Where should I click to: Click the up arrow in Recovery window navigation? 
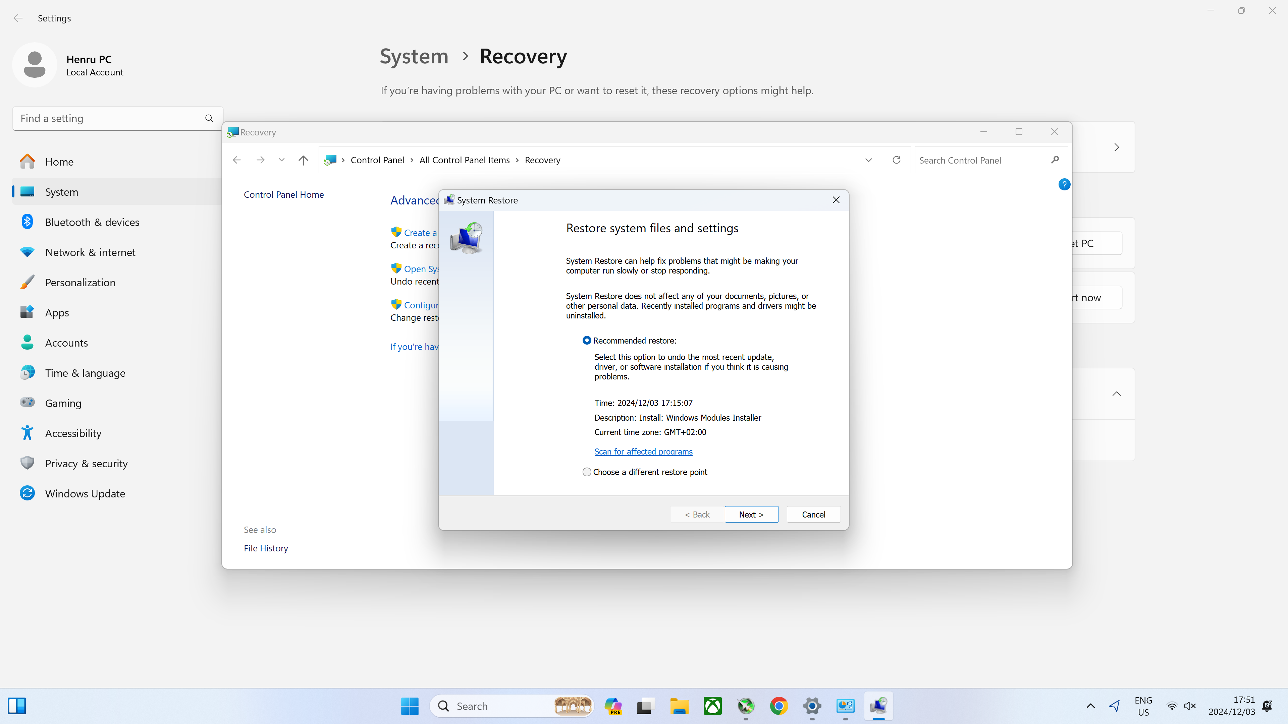click(303, 160)
